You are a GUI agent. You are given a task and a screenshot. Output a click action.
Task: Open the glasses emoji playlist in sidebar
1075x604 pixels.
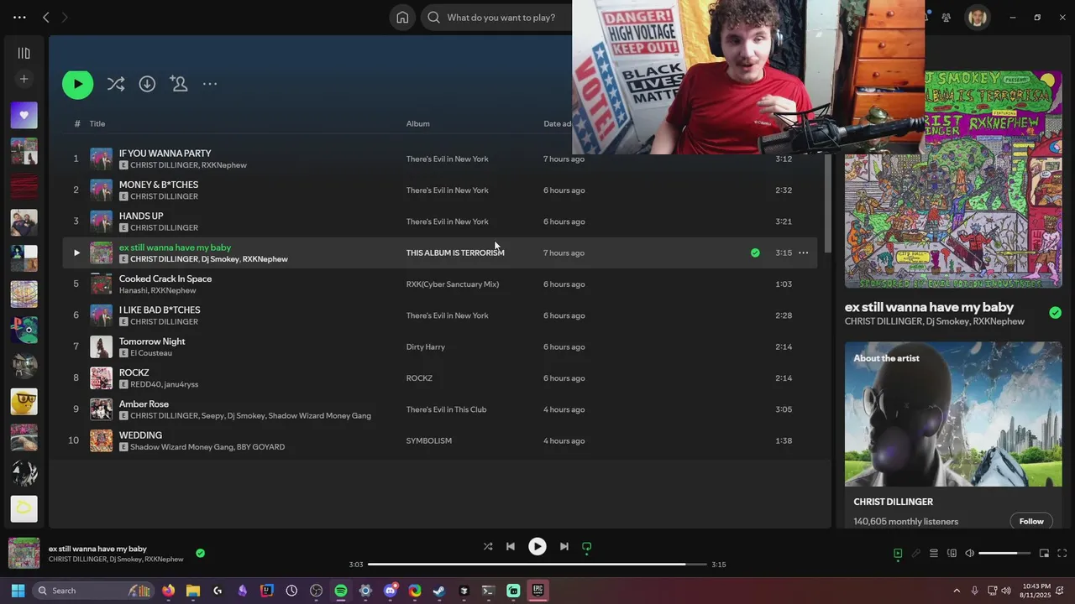click(24, 401)
